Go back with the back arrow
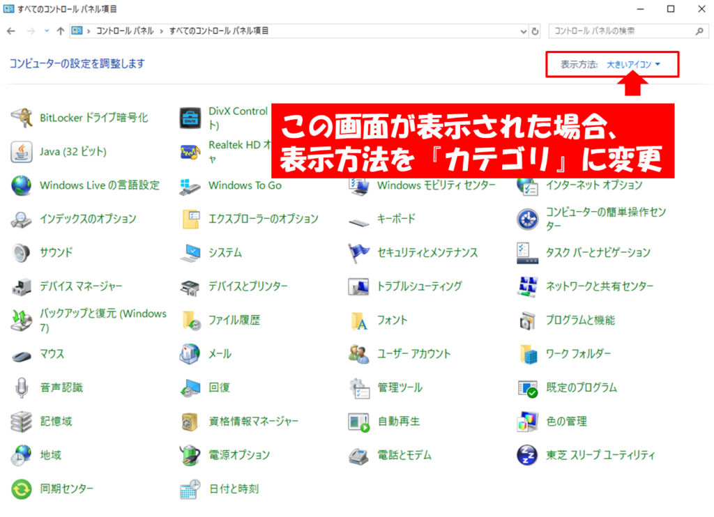The height and width of the screenshot is (517, 714). [11, 31]
